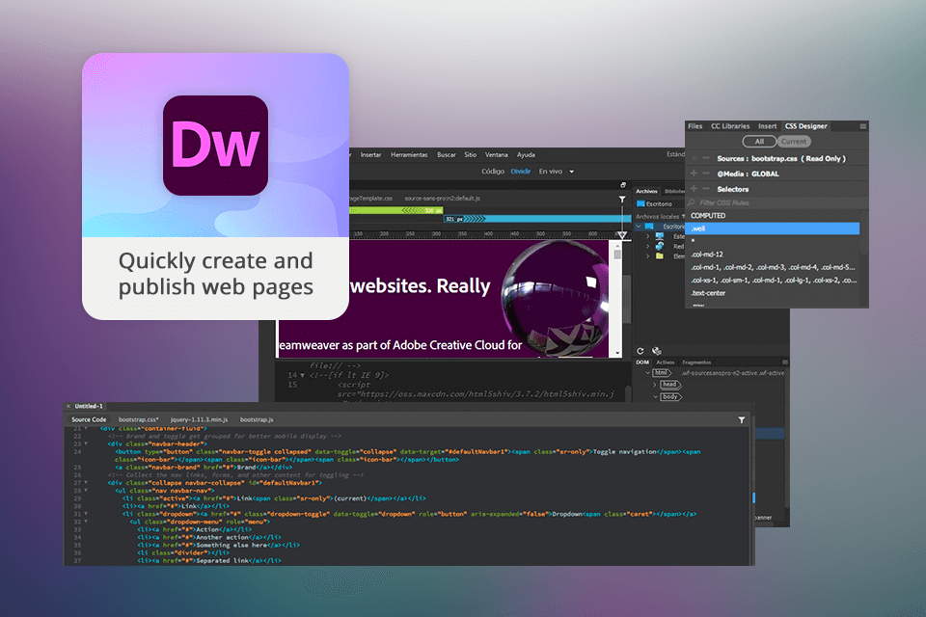Open the En vivo view dropdown arrow
The image size is (926, 617).
(572, 172)
